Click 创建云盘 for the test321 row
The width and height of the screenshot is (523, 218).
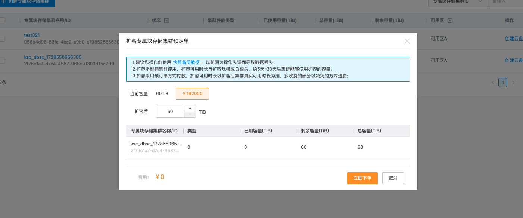coord(514,38)
